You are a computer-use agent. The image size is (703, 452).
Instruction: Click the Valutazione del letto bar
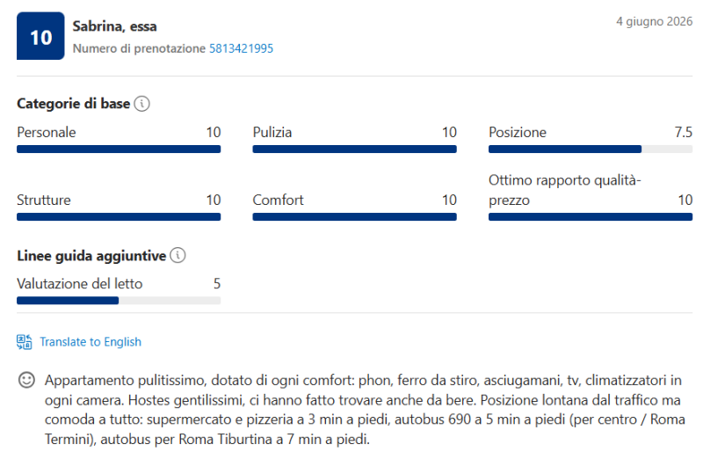coord(119,301)
